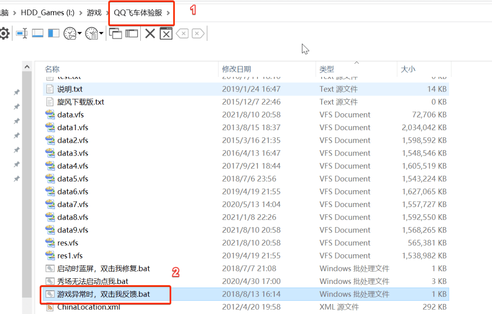Click the size 1,605,519 KB
The width and height of the screenshot is (492, 314).
tap(424, 166)
